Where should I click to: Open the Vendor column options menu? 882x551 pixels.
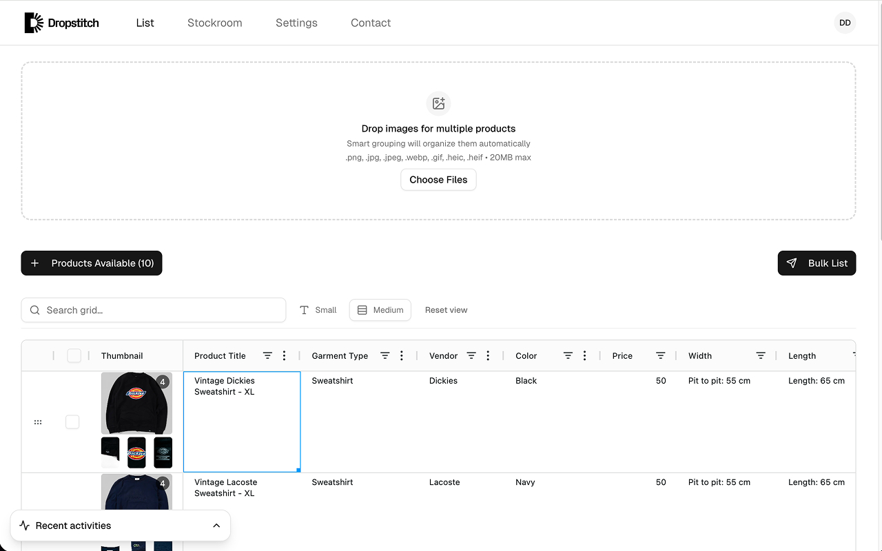coord(488,355)
